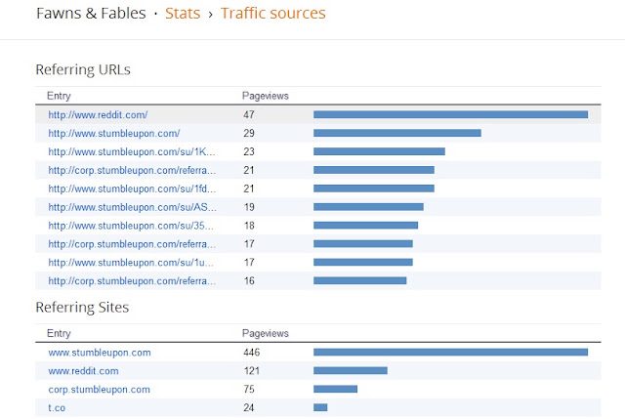Open corp.stumbleupon.com/referra... link with 16 pageviews
The image size is (625, 419).
(x=132, y=281)
